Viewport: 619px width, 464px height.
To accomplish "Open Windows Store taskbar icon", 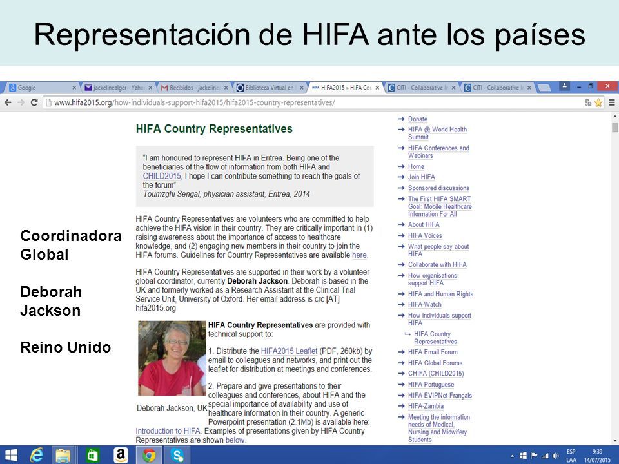I will [x=92, y=456].
